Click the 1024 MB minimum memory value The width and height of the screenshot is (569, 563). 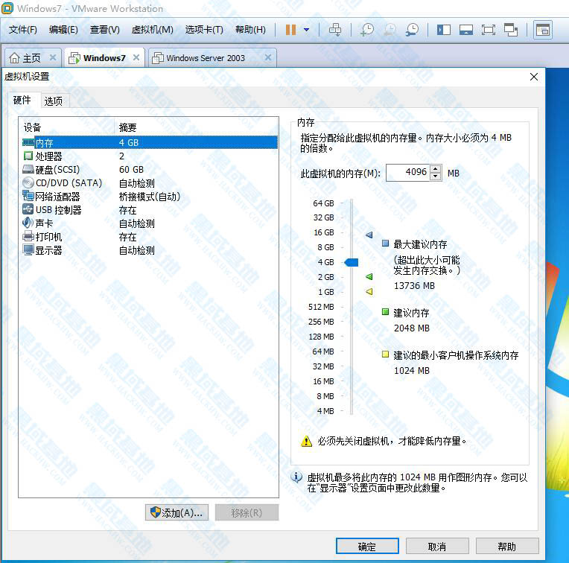click(412, 371)
